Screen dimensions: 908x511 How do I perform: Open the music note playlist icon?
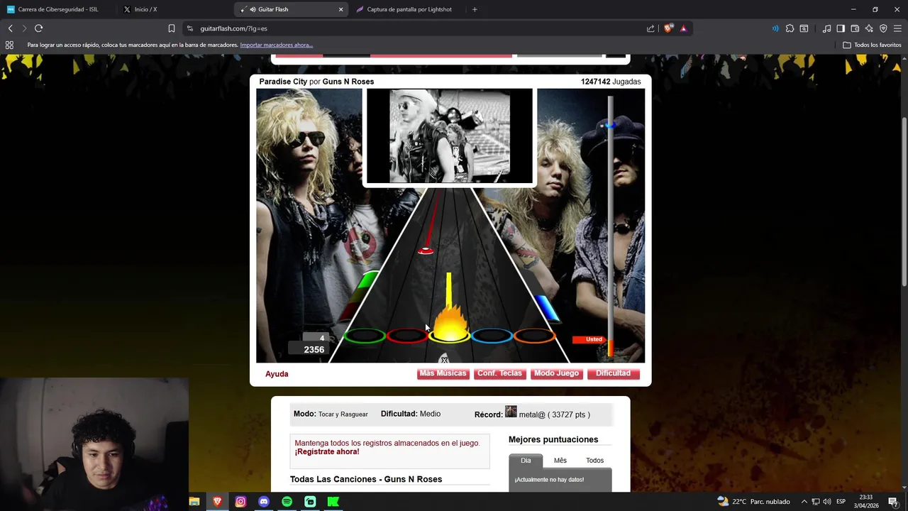point(826,28)
